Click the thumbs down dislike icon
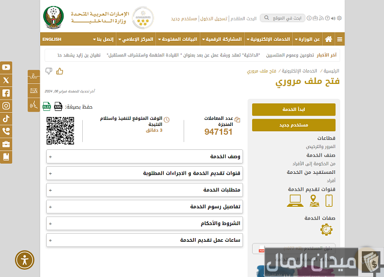Screen dimensions: 384x277 tap(49, 71)
